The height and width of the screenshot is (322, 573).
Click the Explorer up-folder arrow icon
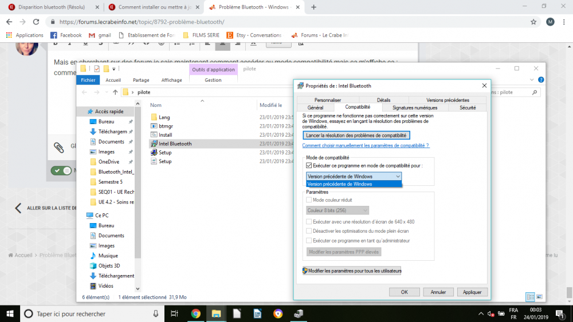pos(115,92)
